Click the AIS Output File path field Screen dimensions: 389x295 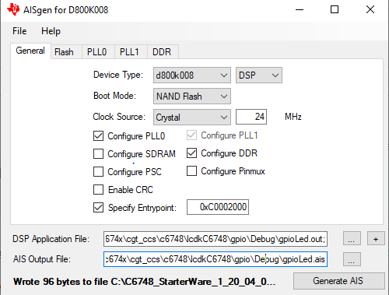pos(216,259)
